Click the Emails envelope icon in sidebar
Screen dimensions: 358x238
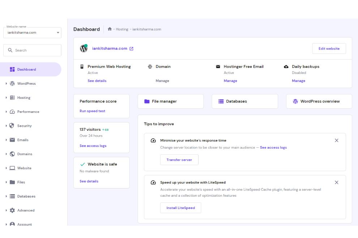click(x=12, y=140)
